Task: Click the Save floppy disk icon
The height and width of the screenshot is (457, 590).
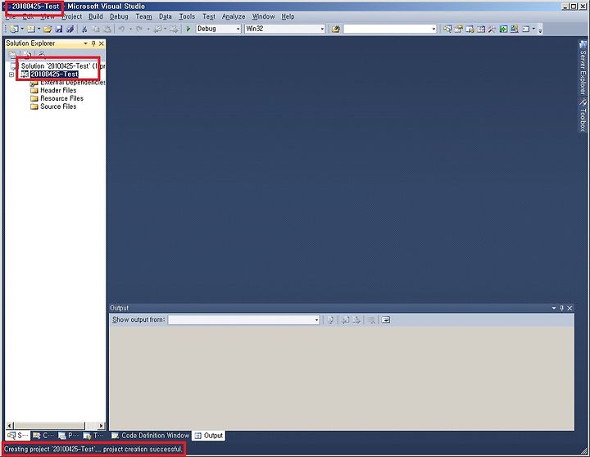Action: (x=59, y=29)
